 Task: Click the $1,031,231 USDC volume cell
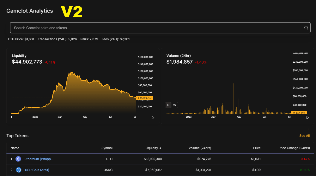[203, 170]
